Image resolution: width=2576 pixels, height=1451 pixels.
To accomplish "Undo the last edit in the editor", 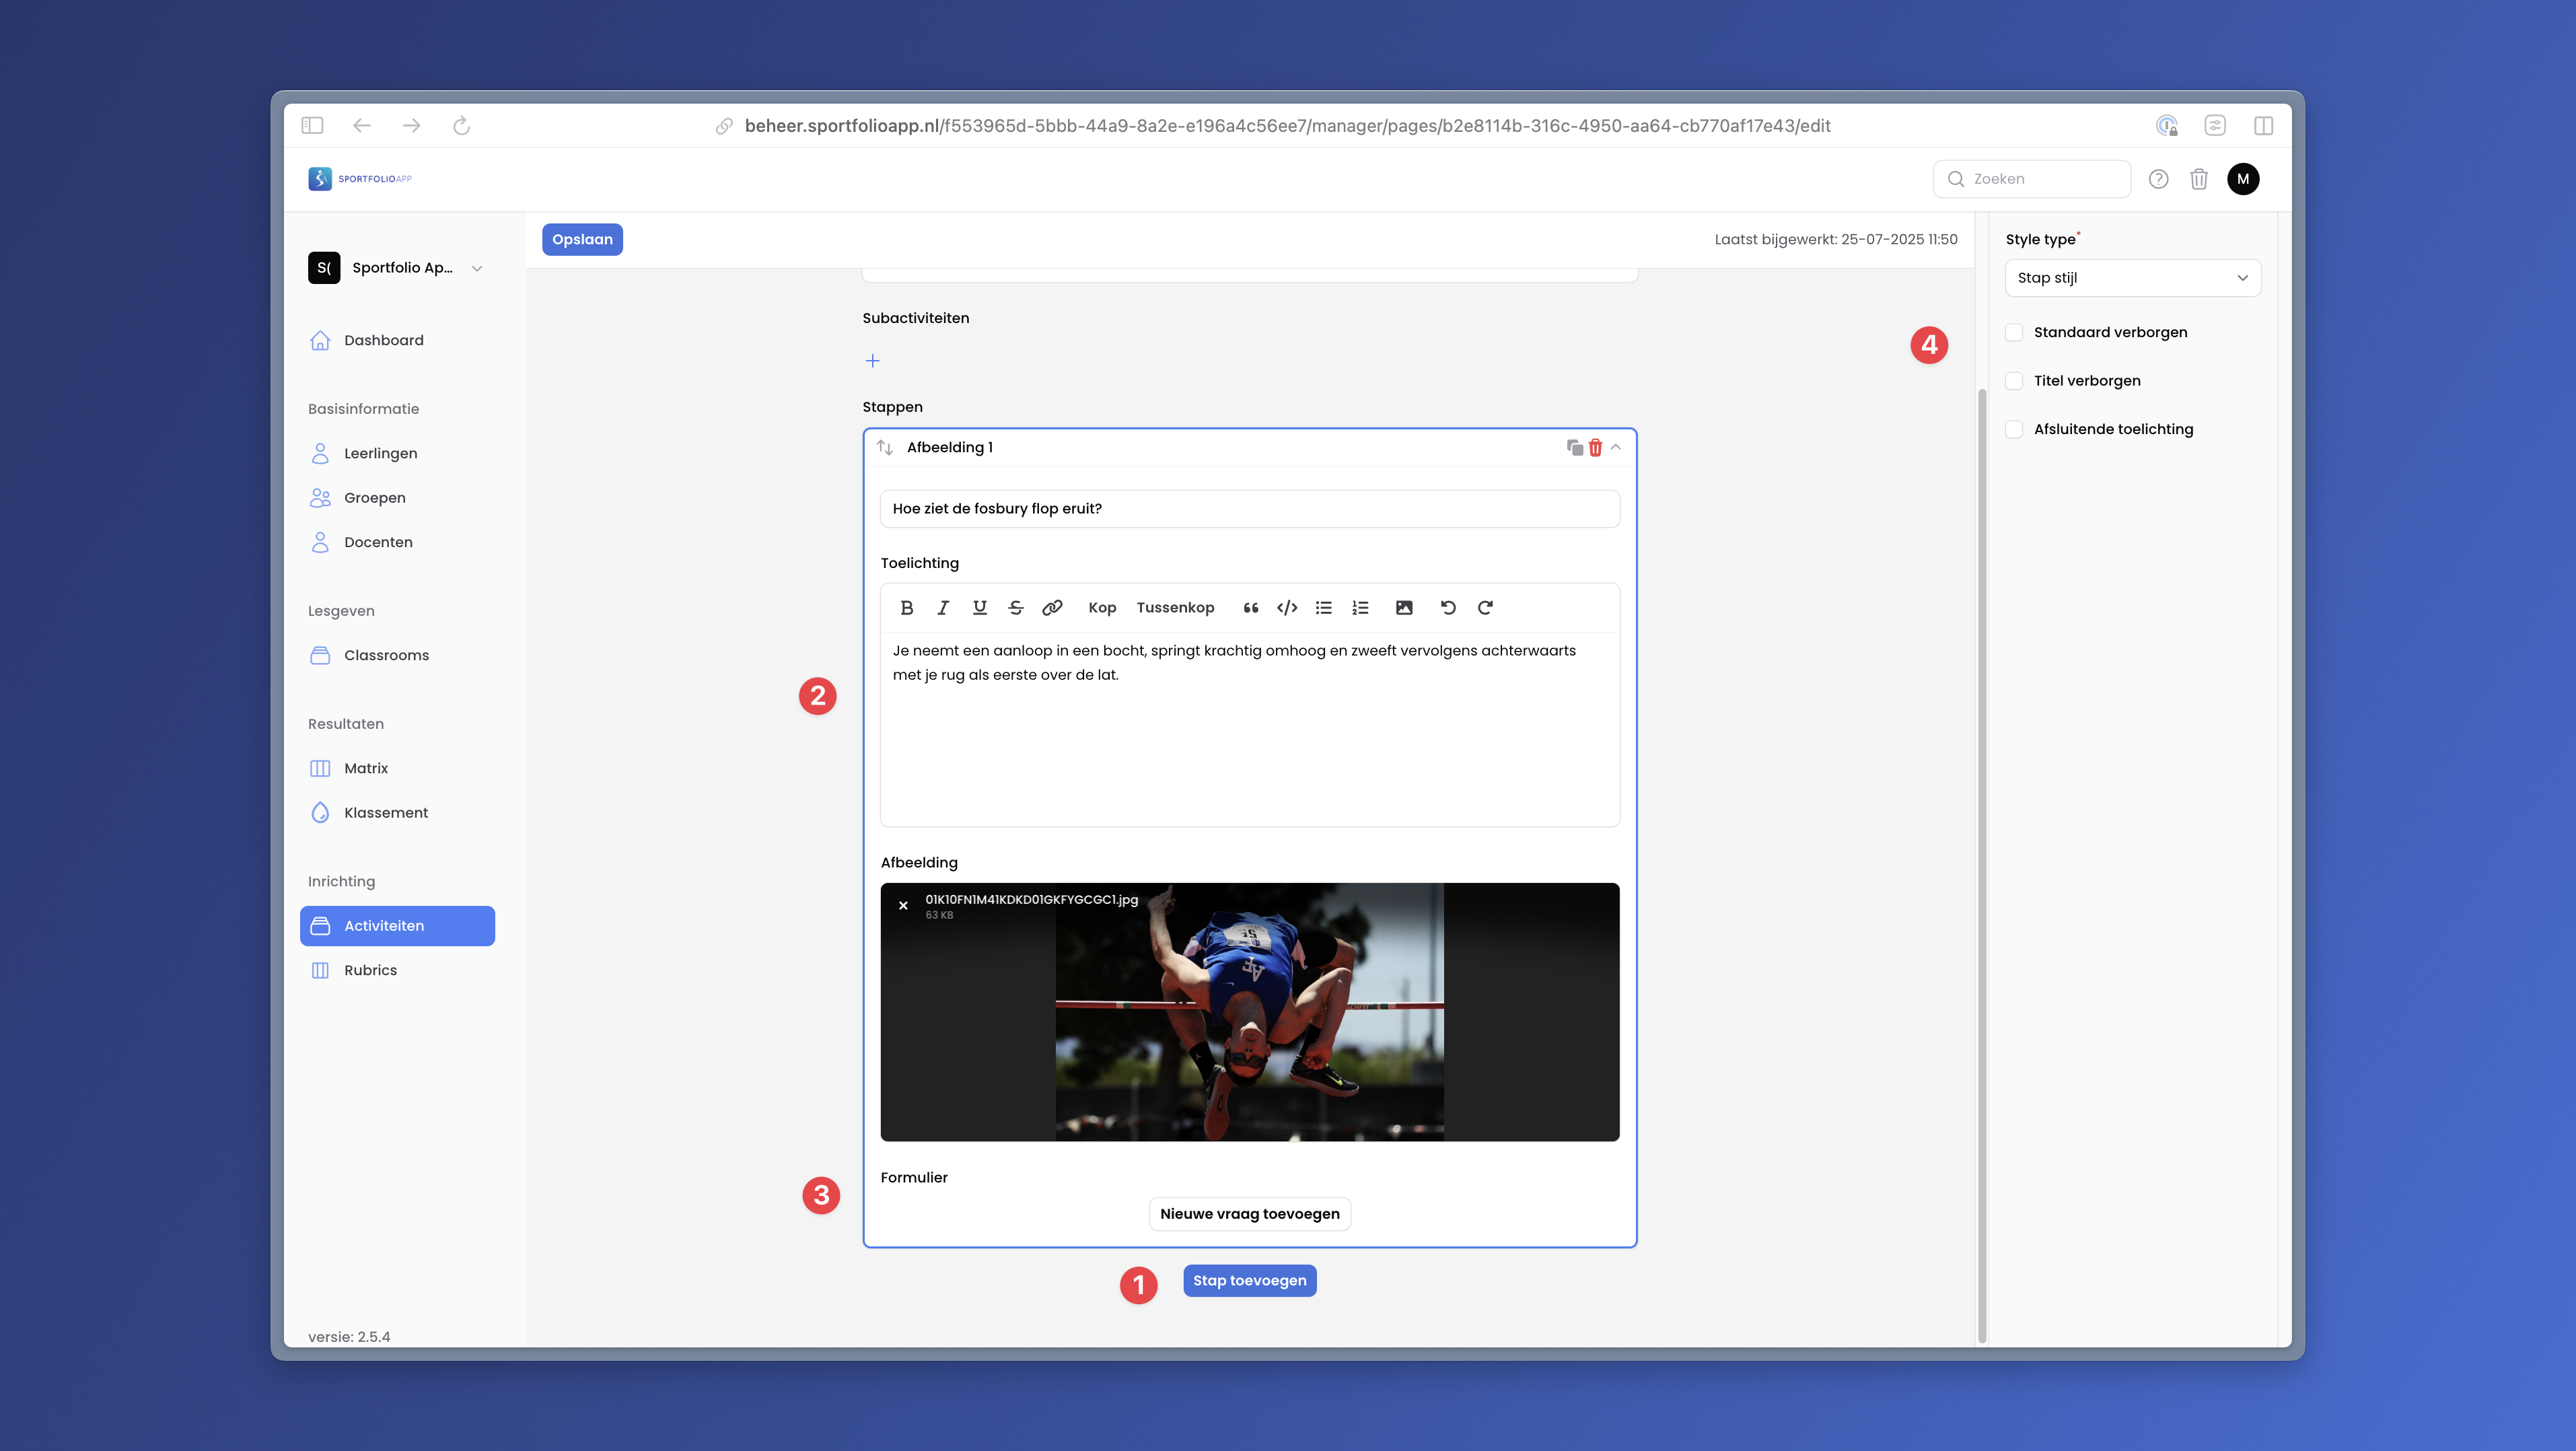I will tap(1448, 607).
